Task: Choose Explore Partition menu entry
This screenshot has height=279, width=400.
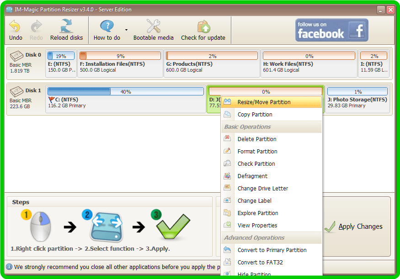Action: [272, 213]
